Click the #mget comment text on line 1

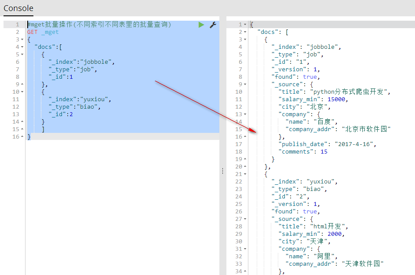click(99, 24)
